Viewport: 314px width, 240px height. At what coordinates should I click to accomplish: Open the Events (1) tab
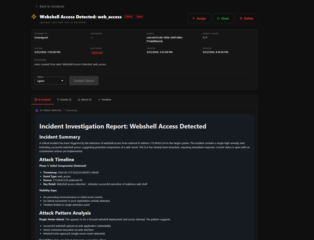click(64, 100)
